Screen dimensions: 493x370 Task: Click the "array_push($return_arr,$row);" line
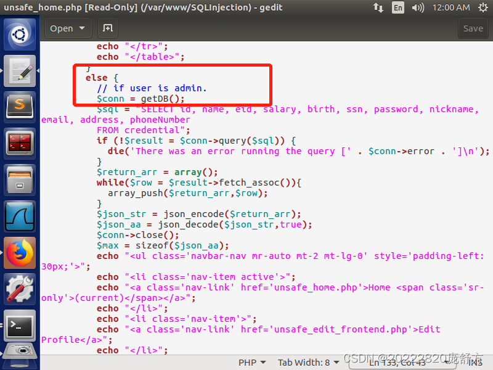click(188, 193)
